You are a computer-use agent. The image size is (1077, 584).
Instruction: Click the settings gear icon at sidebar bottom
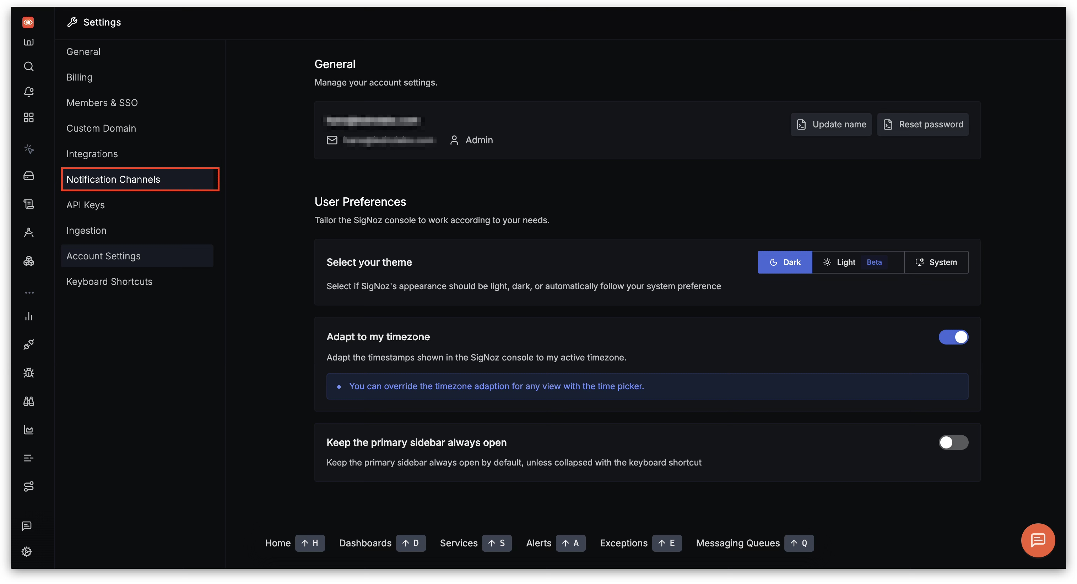coord(27,552)
